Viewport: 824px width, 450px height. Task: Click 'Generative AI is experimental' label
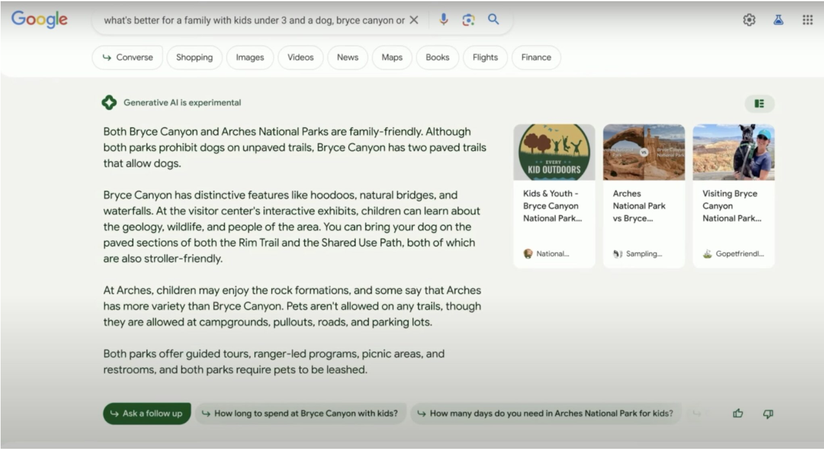182,103
